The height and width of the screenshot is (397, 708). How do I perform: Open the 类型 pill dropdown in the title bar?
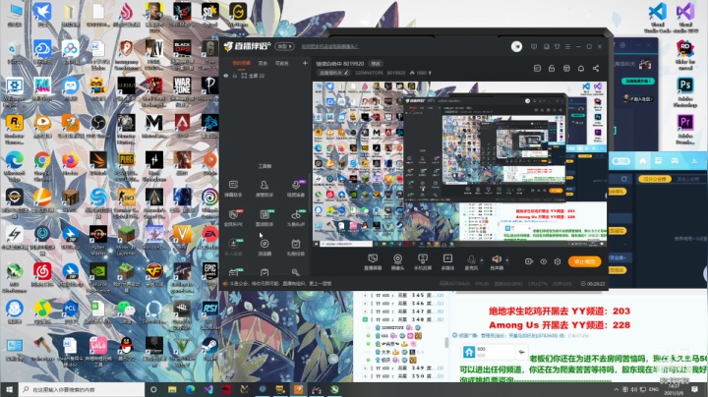284,46
